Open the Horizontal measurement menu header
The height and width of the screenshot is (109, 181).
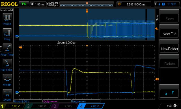point(7,10)
